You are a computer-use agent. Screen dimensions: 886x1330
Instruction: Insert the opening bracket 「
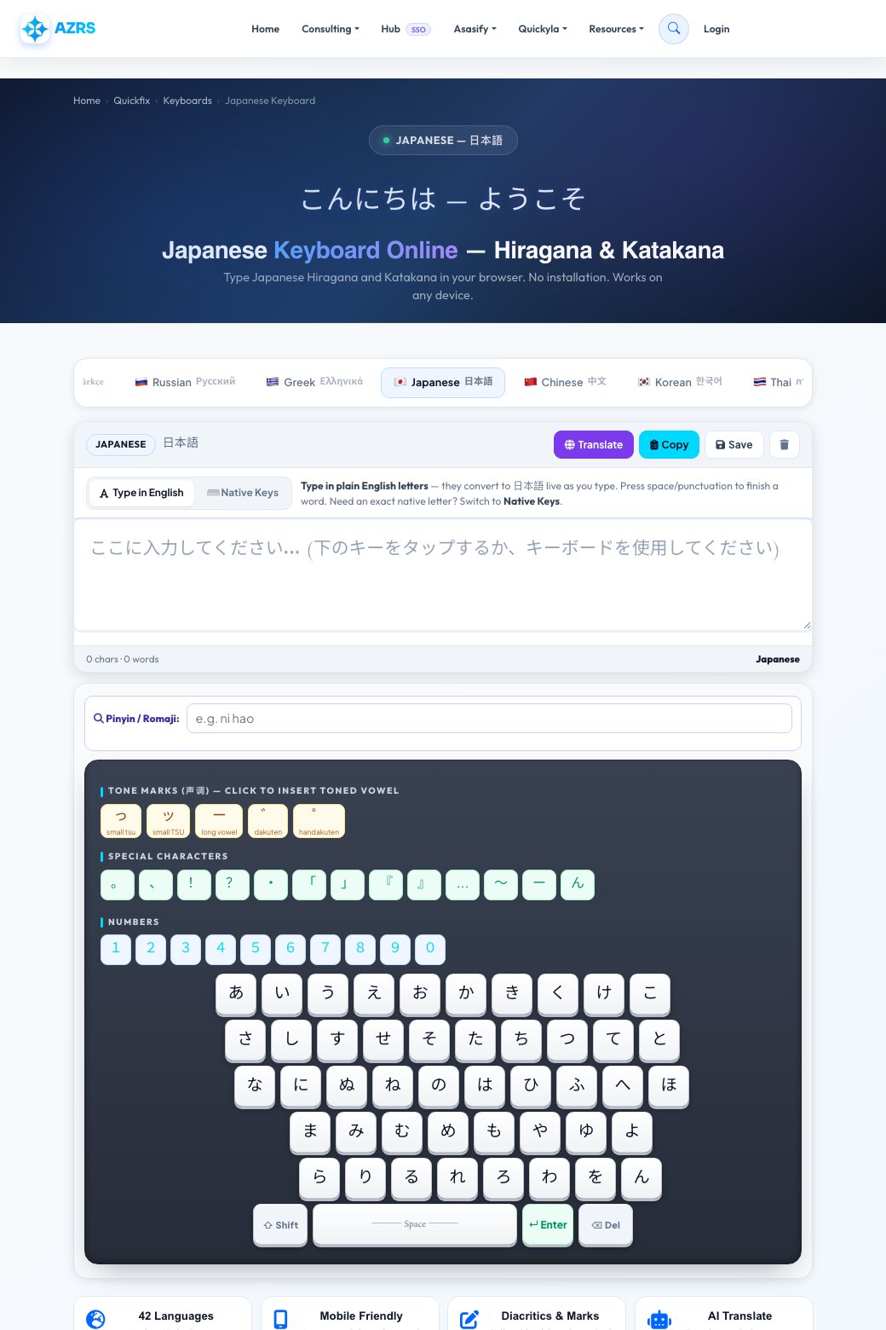click(308, 885)
